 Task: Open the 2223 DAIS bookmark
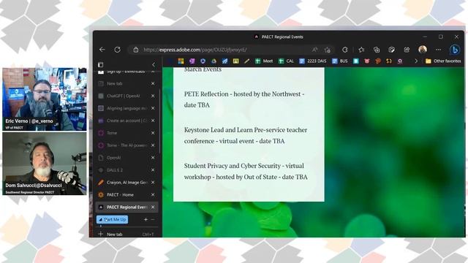313,61
